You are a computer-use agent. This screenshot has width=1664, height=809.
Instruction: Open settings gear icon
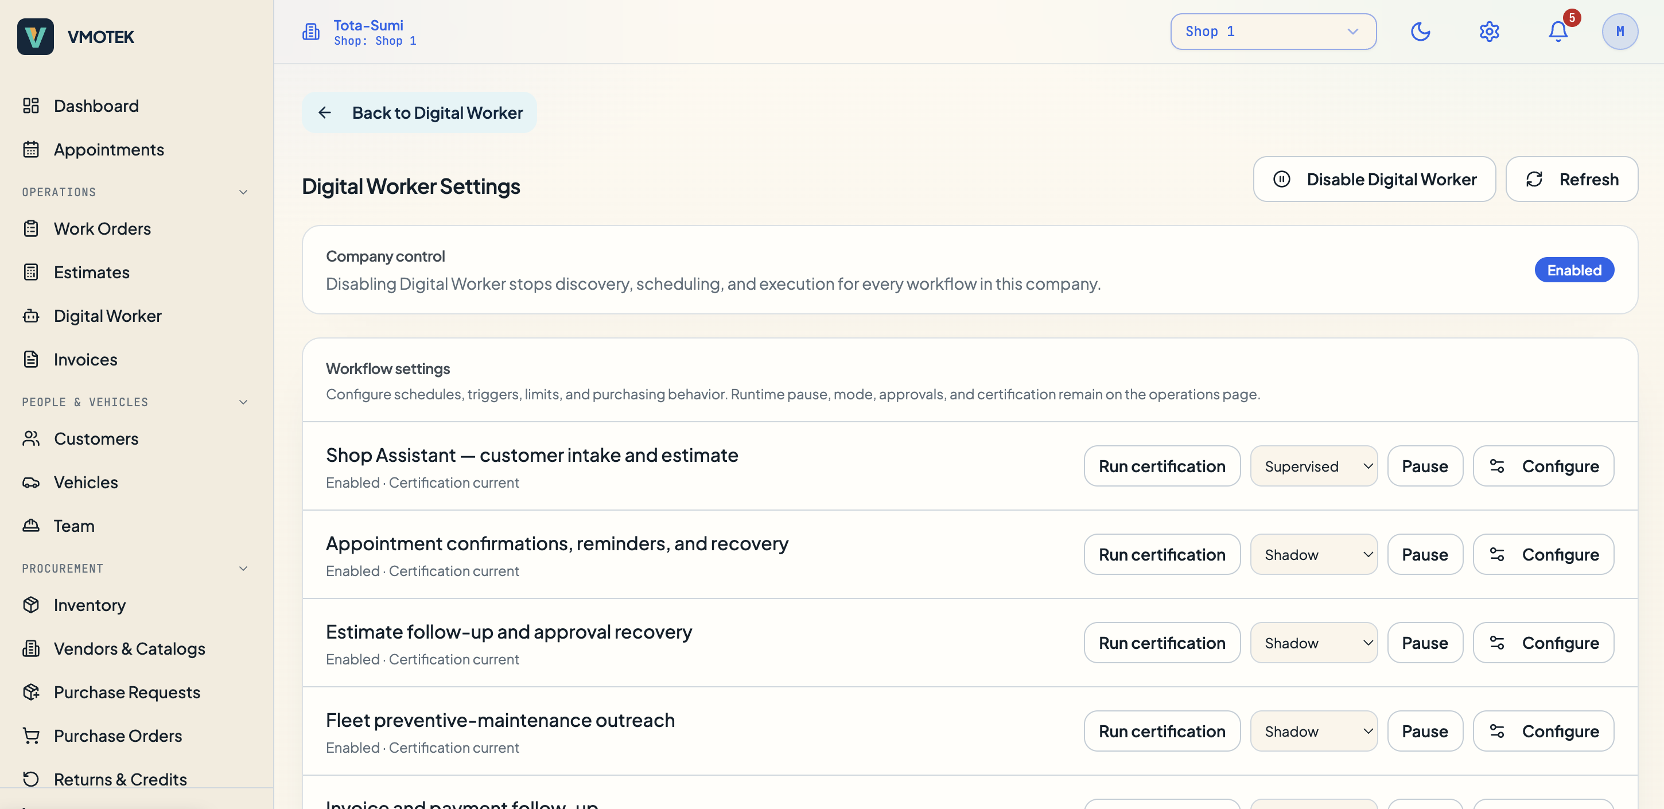point(1490,32)
